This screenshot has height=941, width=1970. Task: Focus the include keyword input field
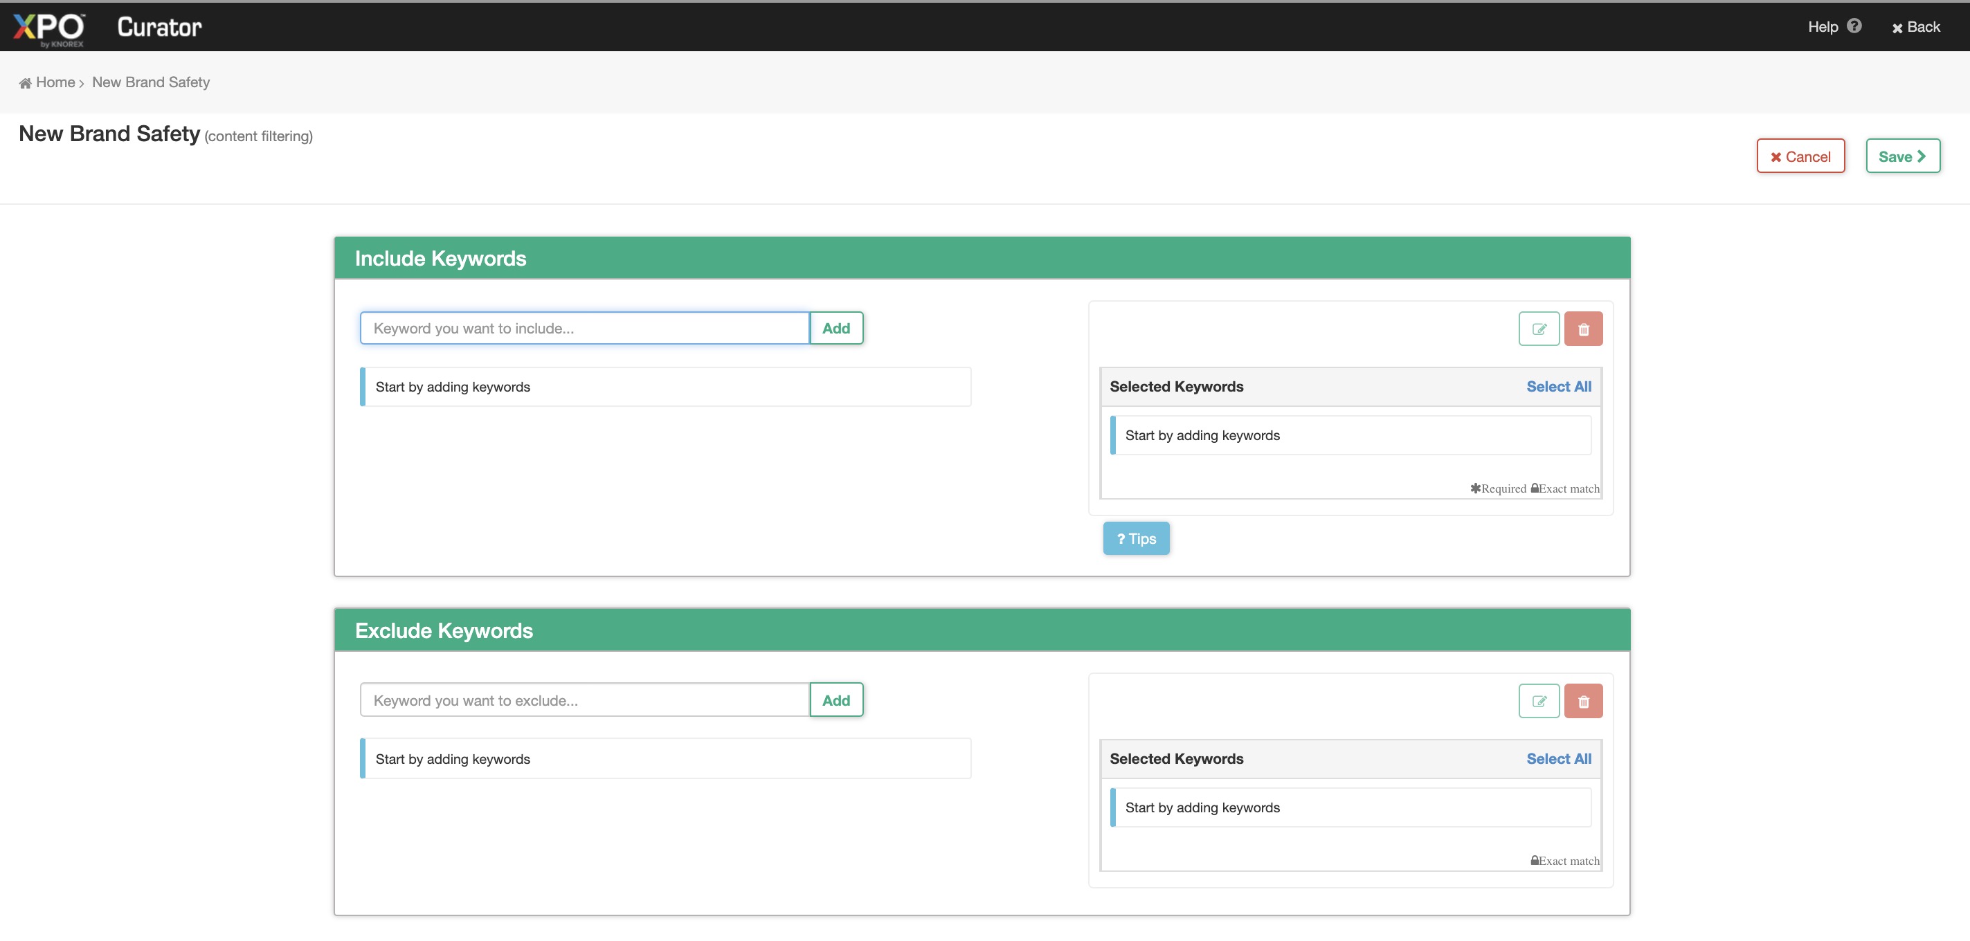(x=584, y=328)
